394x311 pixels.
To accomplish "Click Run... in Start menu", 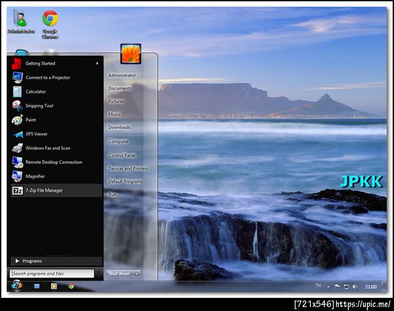I will tap(114, 195).
